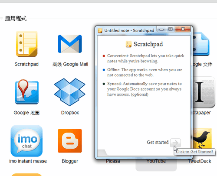
Task: Click the Offline bullet description text
Action: [145, 72]
